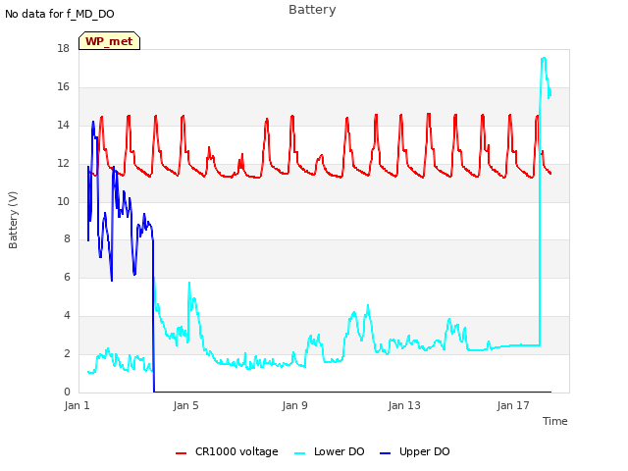
Task: Click the 16 y-axis tick label
Action: 63,87
